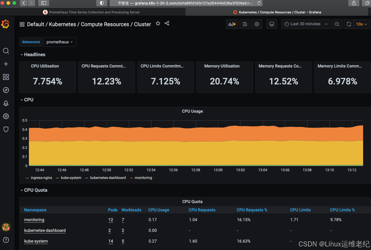
Task: Toggle the ingress-nginx series in legend
Action: tap(41, 178)
